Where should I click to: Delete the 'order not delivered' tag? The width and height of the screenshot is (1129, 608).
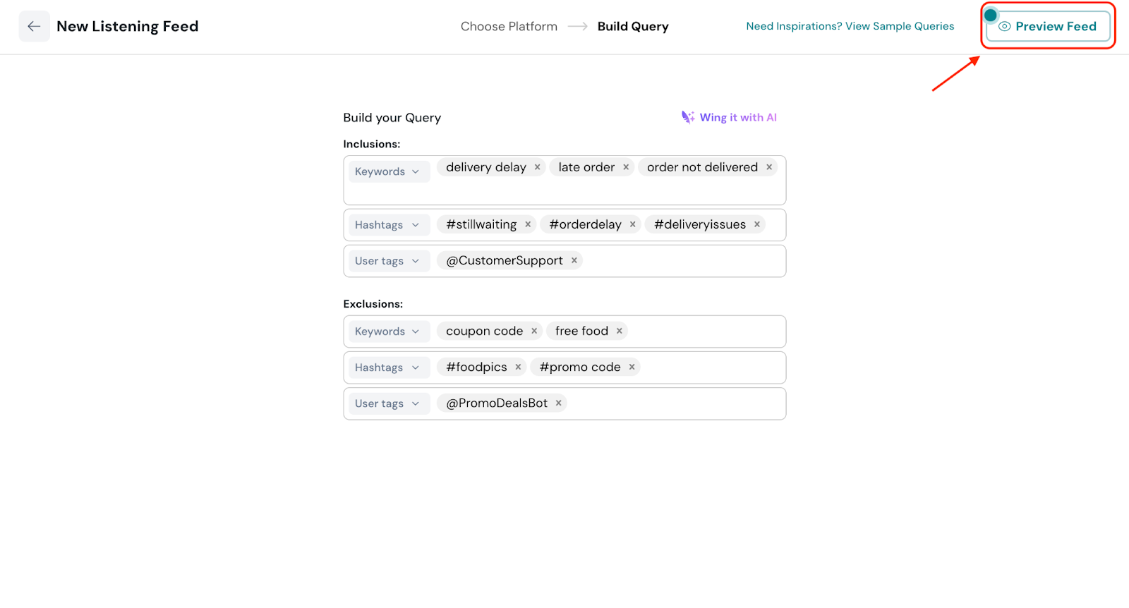point(769,167)
